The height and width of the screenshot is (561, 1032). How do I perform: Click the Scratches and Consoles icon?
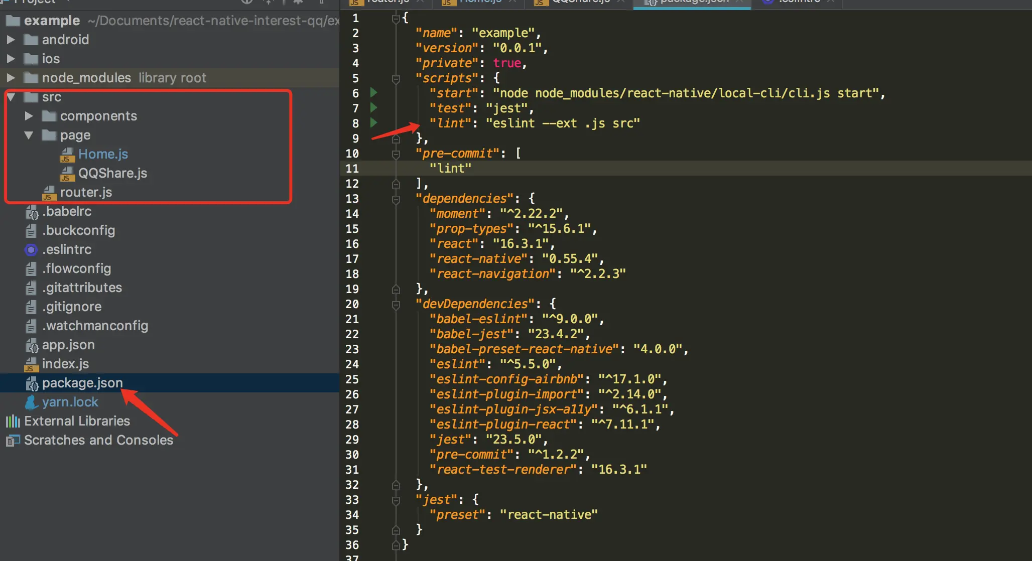13,440
